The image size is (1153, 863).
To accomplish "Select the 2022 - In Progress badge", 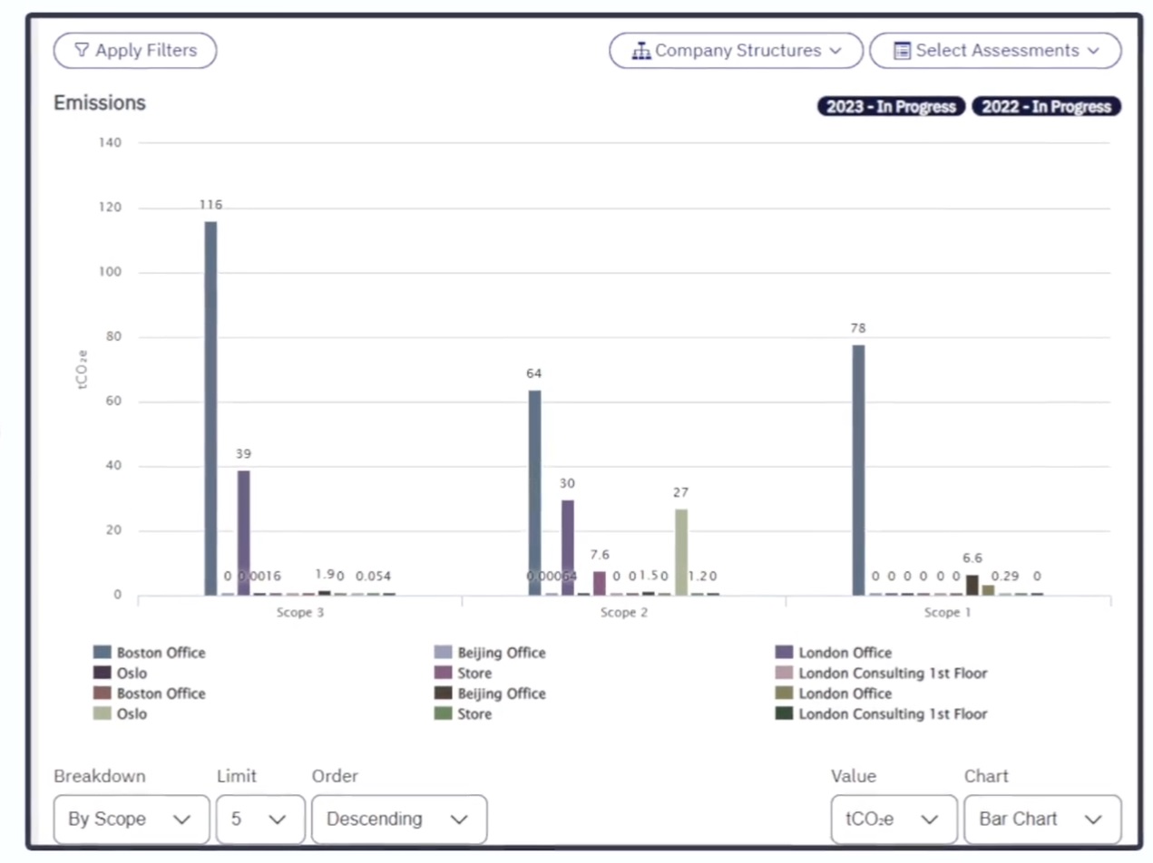I will point(1046,107).
